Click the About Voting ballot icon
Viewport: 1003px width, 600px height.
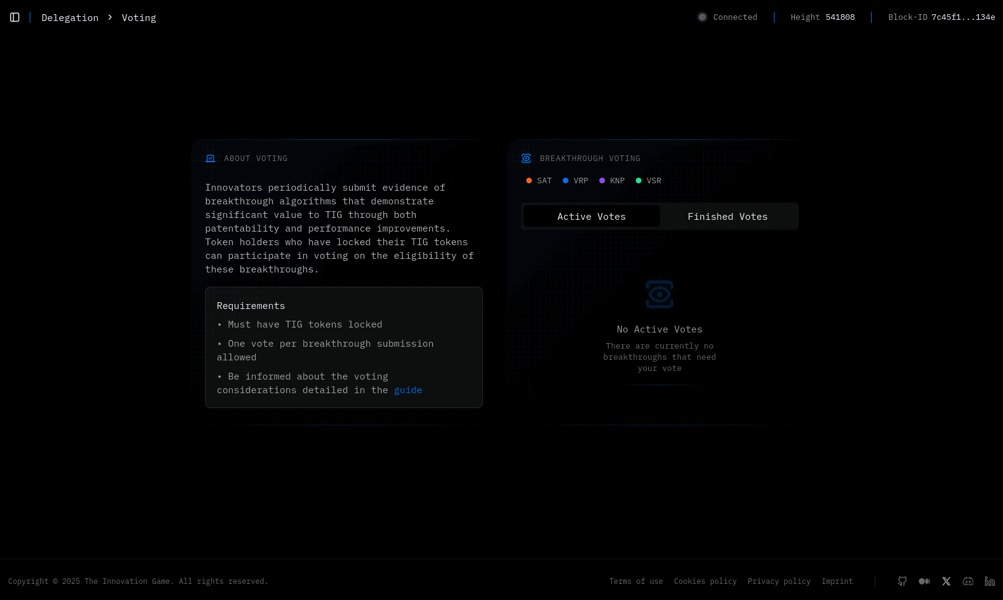click(x=211, y=159)
